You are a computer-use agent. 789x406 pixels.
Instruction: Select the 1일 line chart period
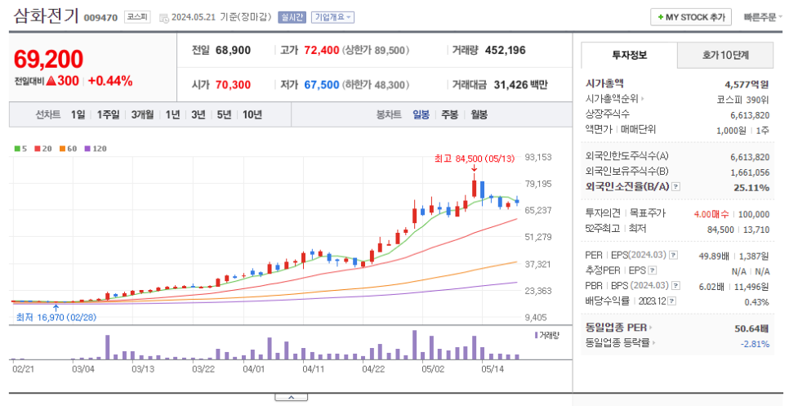[x=78, y=114]
